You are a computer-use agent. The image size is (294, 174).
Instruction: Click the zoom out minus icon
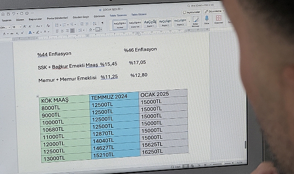[211, 164]
